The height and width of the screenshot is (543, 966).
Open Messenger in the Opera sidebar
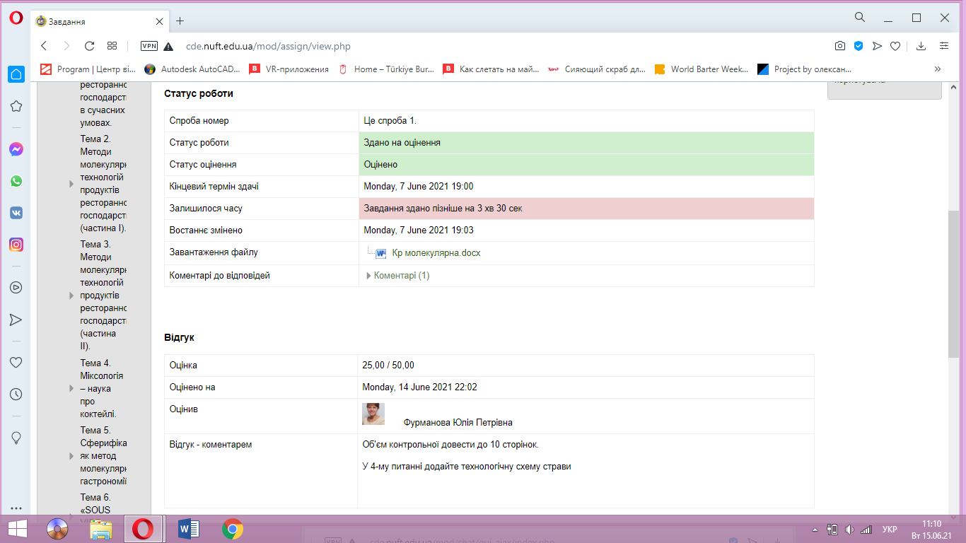point(16,149)
